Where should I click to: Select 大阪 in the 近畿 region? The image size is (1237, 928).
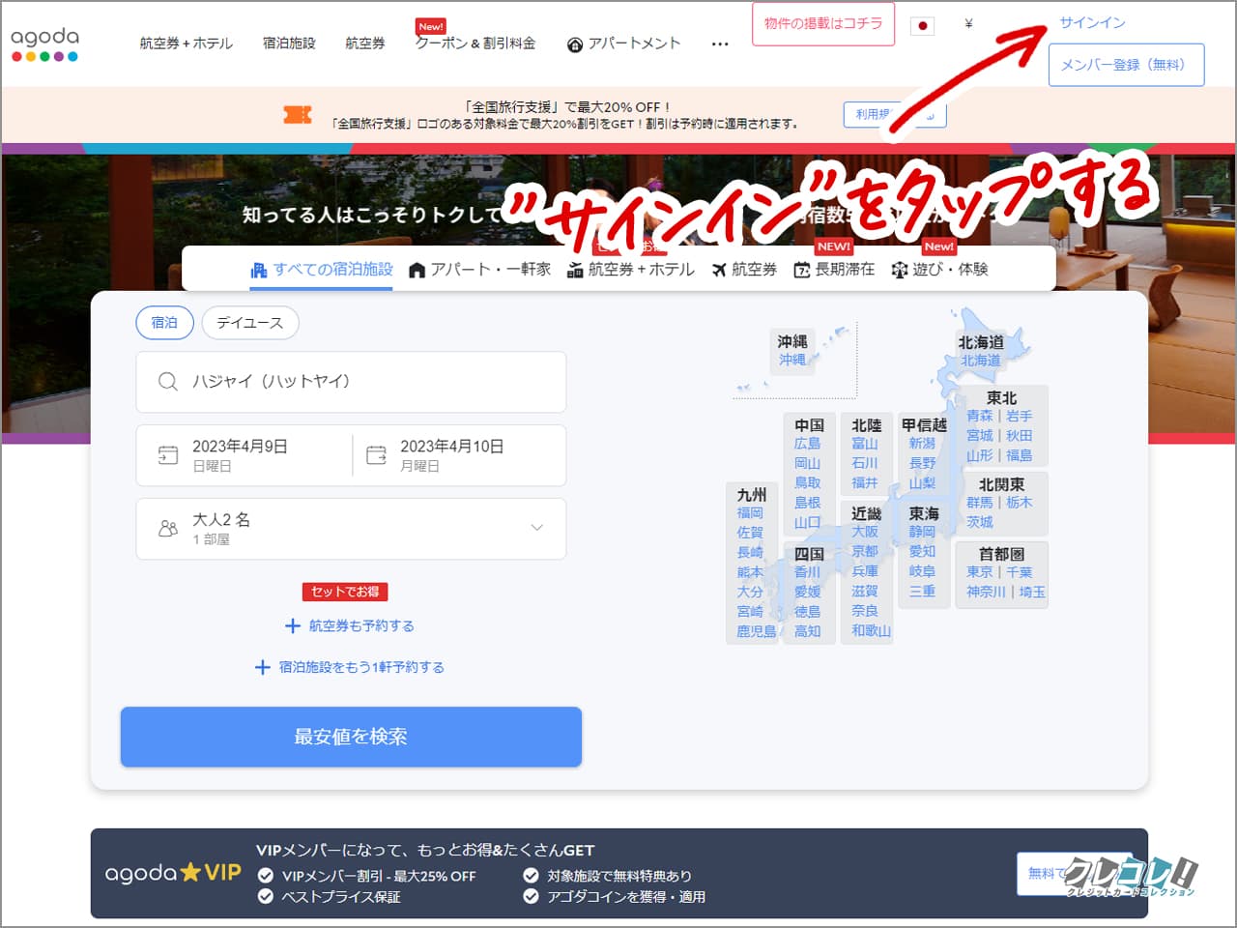coord(865,532)
